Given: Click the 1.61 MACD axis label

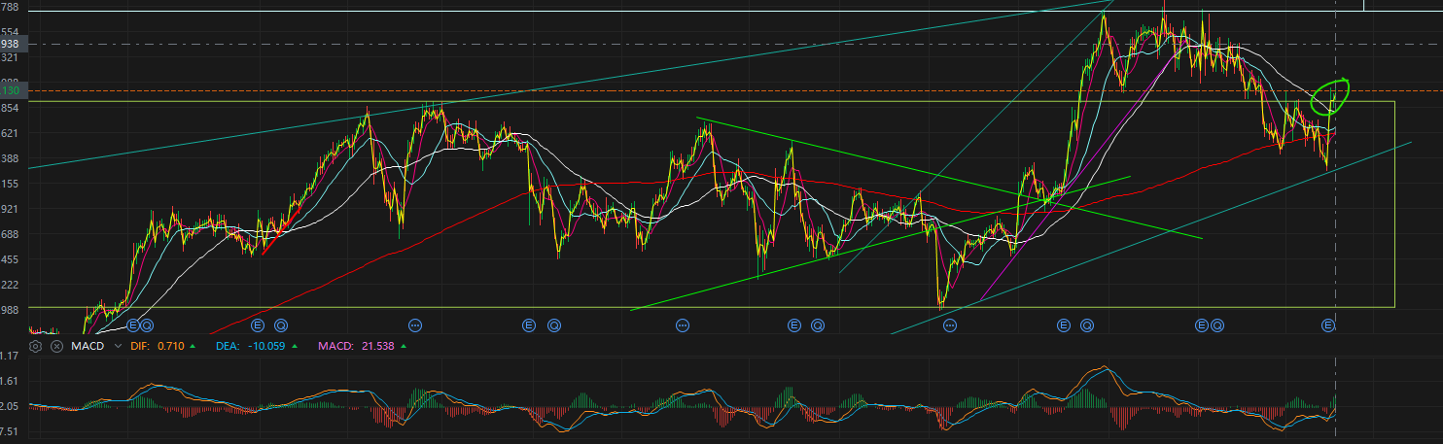Looking at the screenshot, I should pyautogui.click(x=11, y=381).
